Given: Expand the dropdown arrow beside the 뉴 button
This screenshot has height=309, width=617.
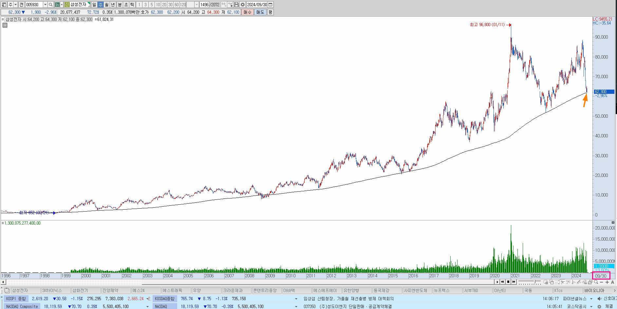Looking at the screenshot, I should click(62, 5).
